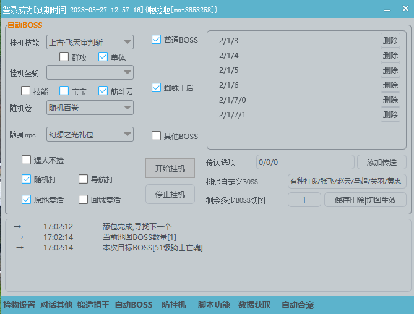414x314 pixels.
Task: Open the 挂机技能 skill dropdown
Action: [90, 42]
